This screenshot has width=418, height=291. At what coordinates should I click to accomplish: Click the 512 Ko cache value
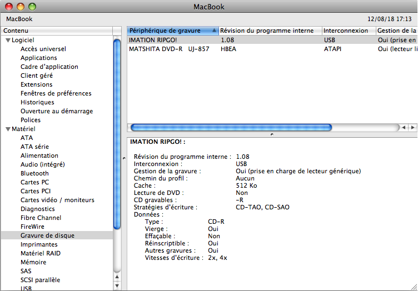(x=246, y=185)
